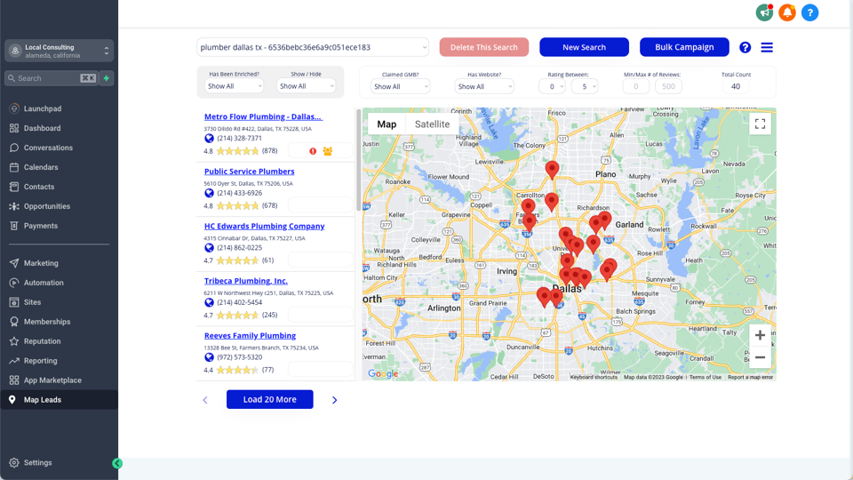Switch map to Map view
Image resolution: width=853 pixels, height=480 pixels.
pos(387,124)
